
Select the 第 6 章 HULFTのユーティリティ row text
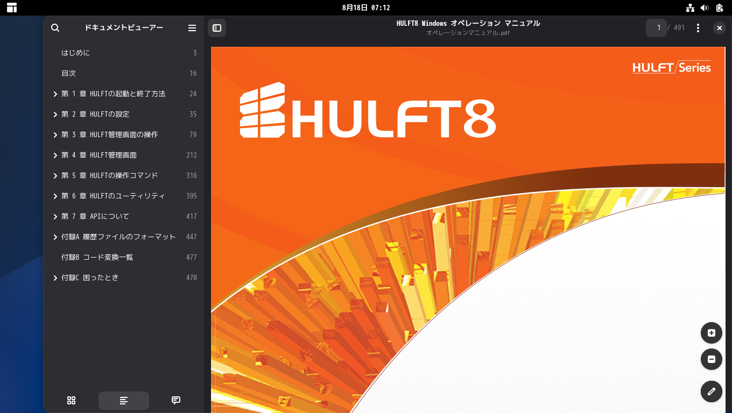pos(113,196)
